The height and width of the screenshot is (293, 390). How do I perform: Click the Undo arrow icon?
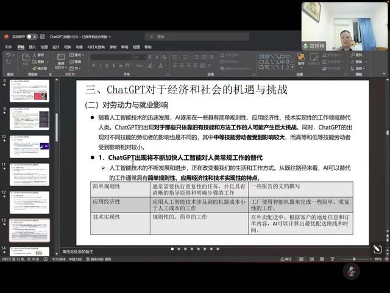pyautogui.click(x=9, y=55)
